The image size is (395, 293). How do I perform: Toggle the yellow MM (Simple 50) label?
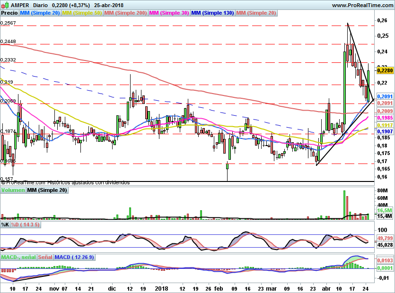point(82,13)
